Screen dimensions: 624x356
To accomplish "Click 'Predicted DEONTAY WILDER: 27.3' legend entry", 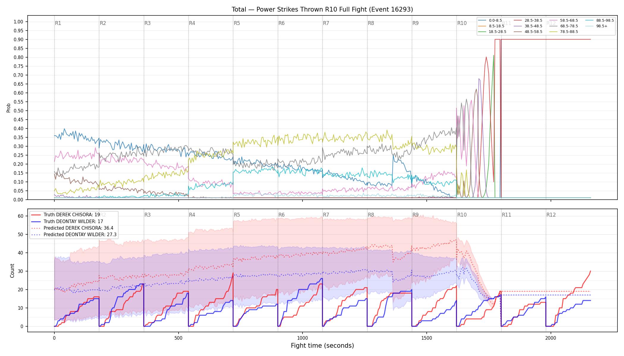I will click(74, 234).
